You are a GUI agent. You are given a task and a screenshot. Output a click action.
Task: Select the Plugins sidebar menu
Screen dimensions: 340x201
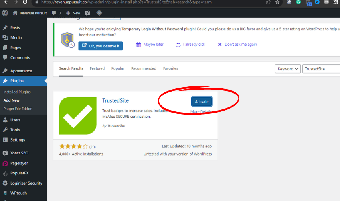pos(23,81)
